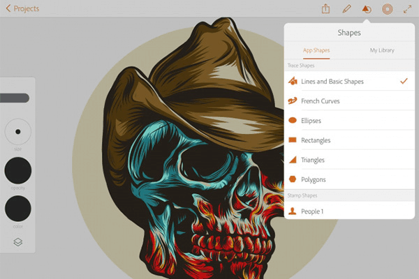This screenshot has width=419, height=279.
Task: Open the brush color swatch
Action: (x=18, y=209)
